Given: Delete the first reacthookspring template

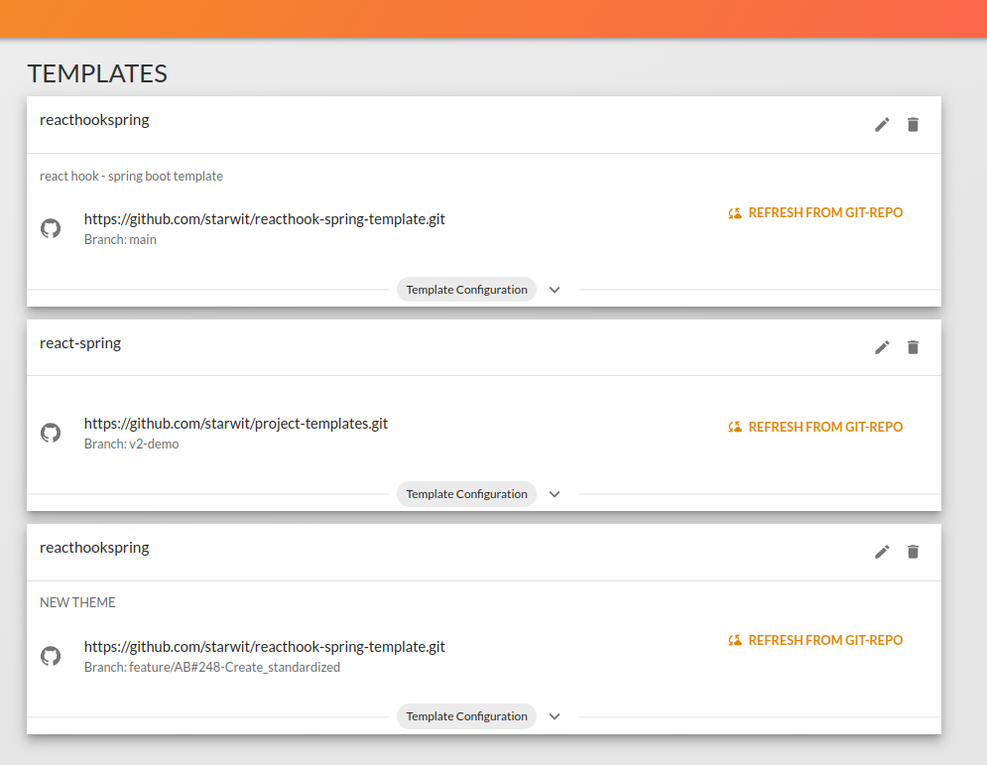Looking at the screenshot, I should tap(913, 125).
